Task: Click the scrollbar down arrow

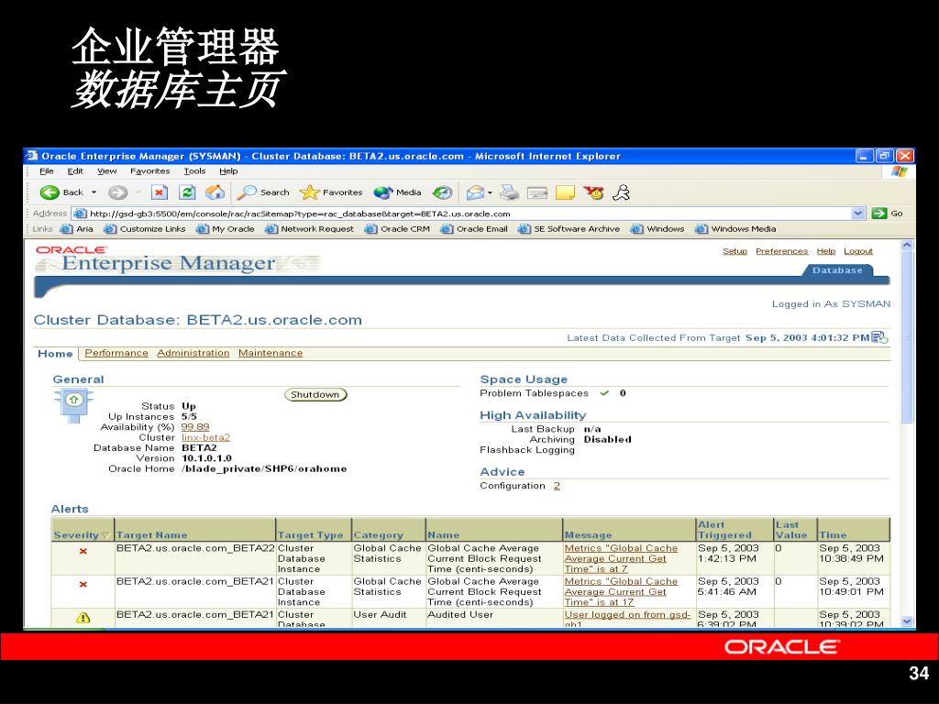Action: [x=907, y=621]
